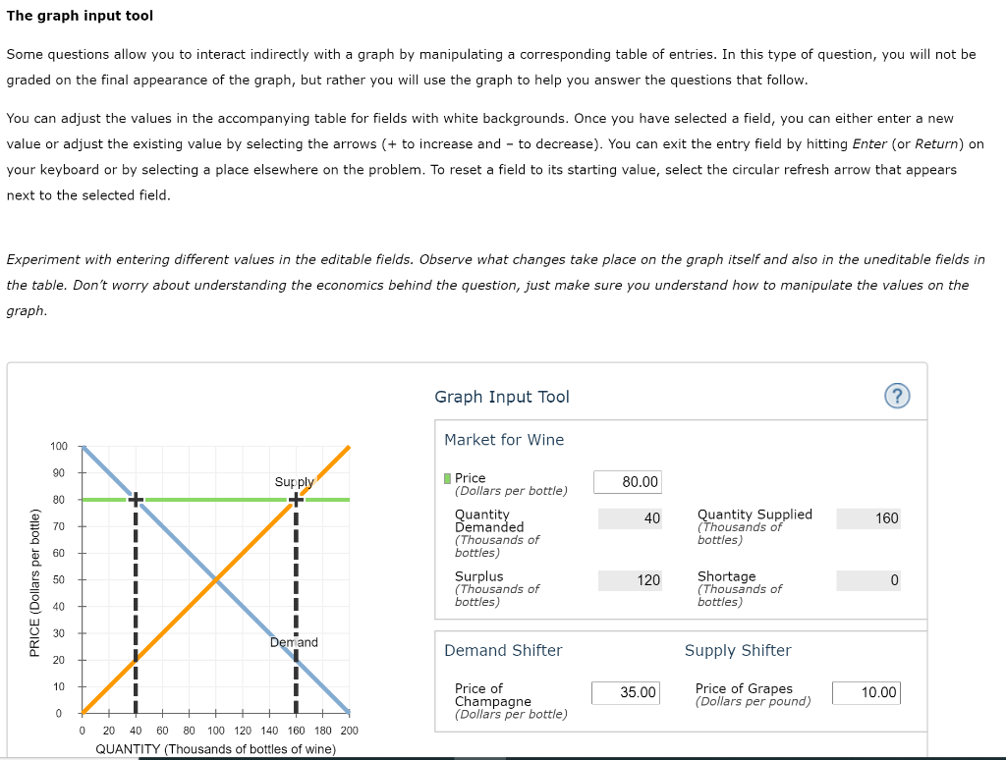This screenshot has height=760, width=1006.
Task: Click the Quantity Supplied value of 160
Action: tap(867, 517)
